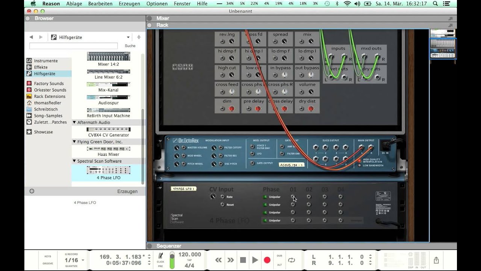Image resolution: width=481 pixels, height=271 pixels.
Task: Collapse the Rack panel header
Action: point(149,25)
